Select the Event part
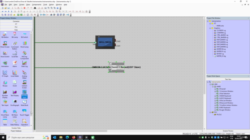The image size is (250, 140). coord(15,84)
